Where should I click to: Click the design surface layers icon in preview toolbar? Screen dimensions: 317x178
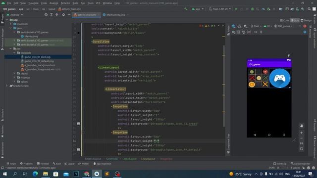[233, 26]
